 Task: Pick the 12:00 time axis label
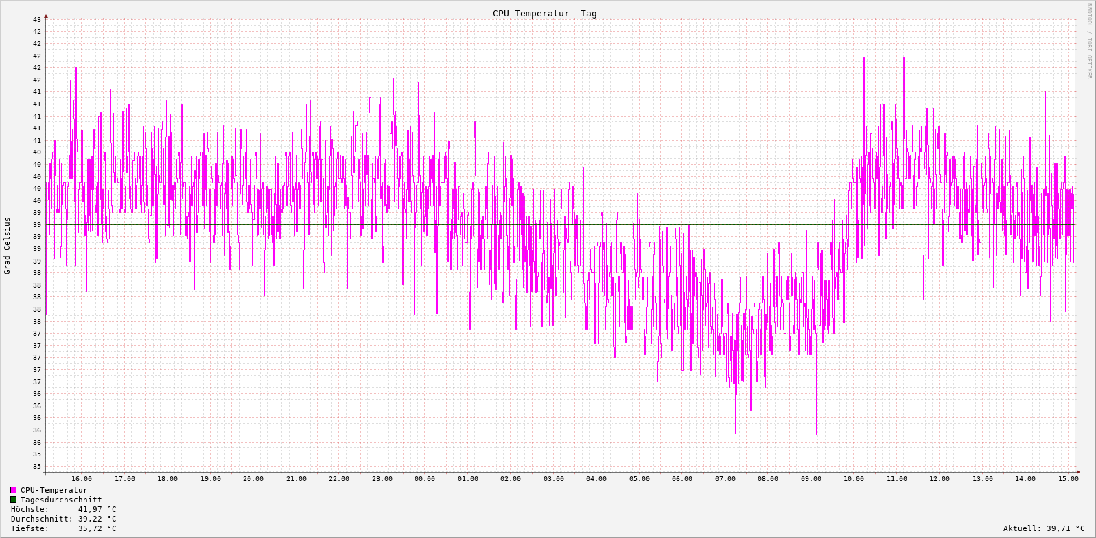(940, 479)
